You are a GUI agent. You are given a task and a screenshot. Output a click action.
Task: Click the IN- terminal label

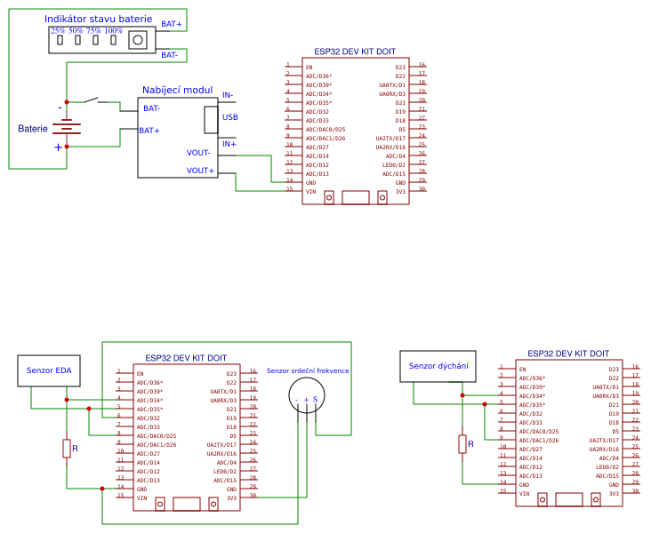228,95
